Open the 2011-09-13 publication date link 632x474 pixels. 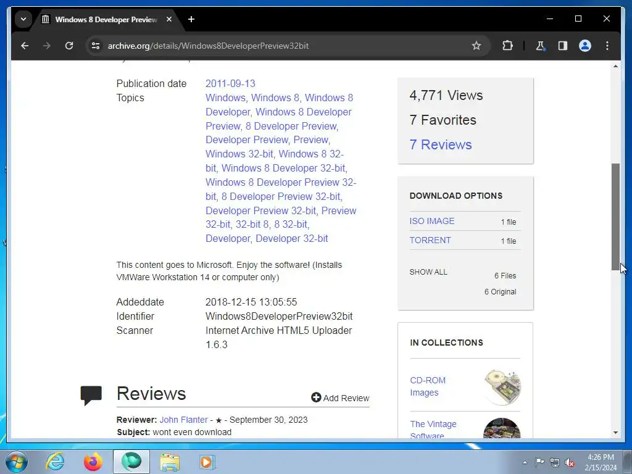(x=230, y=83)
